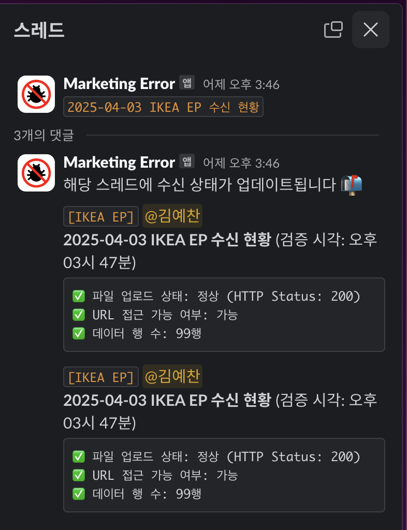Click the 앱 badge on the original post
Screen dimensions: 407x530
pos(187,82)
